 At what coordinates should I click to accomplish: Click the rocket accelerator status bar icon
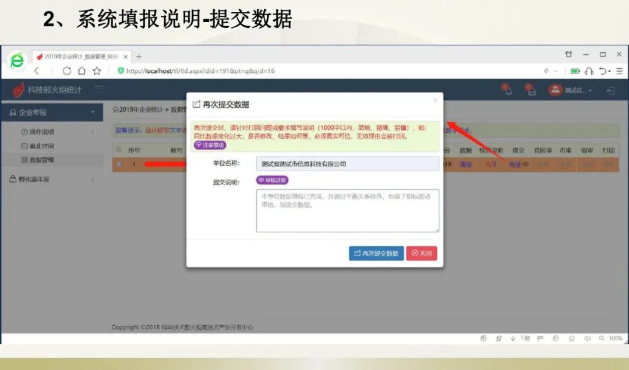pos(499,339)
